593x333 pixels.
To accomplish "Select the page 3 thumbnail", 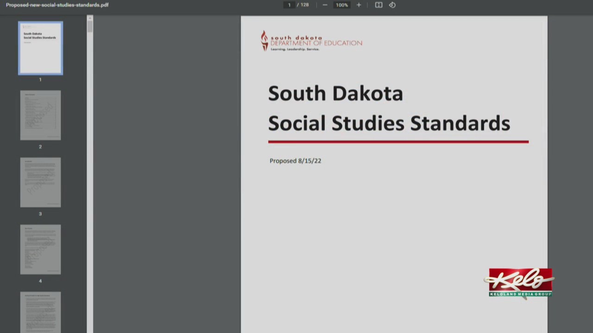I will (x=40, y=182).
